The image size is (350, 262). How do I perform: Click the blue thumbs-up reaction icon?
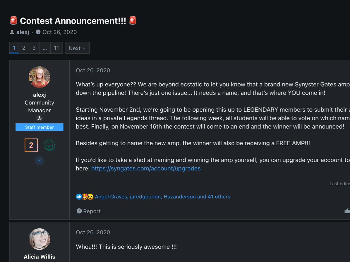click(x=79, y=197)
